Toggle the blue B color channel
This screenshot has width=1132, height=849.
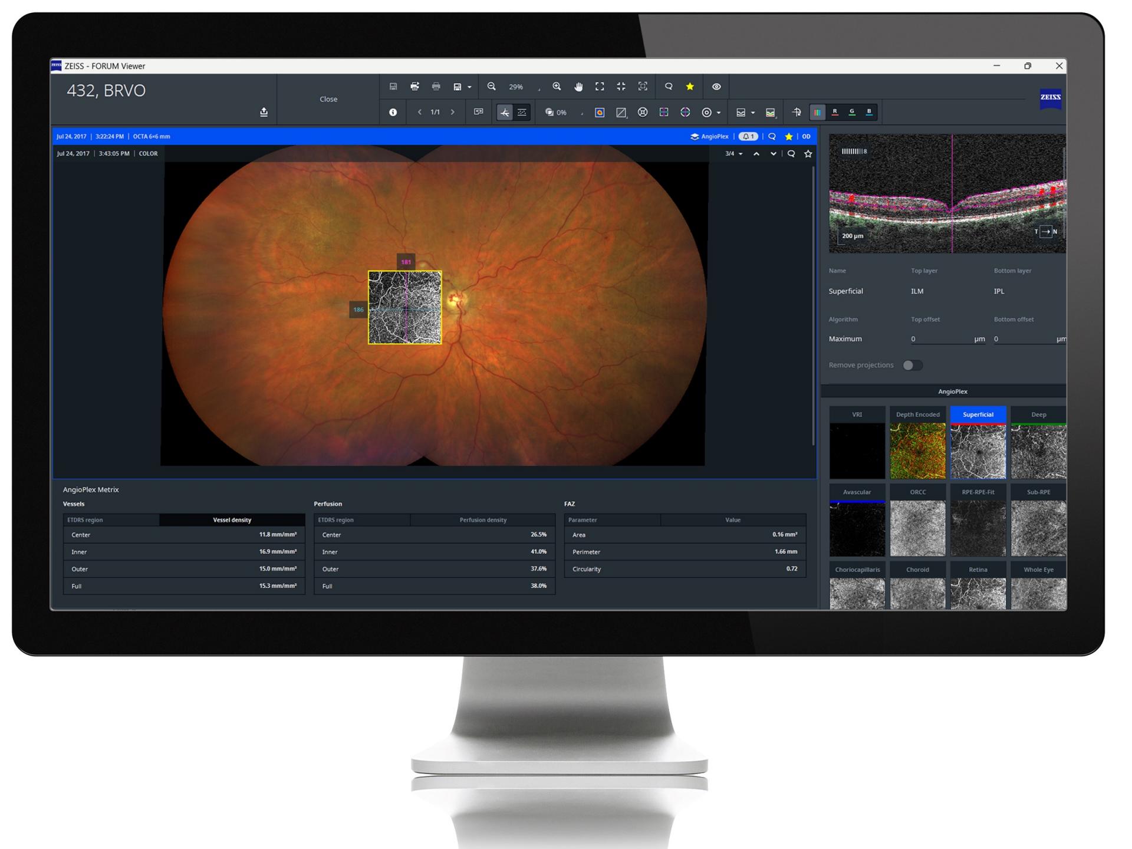click(x=869, y=112)
